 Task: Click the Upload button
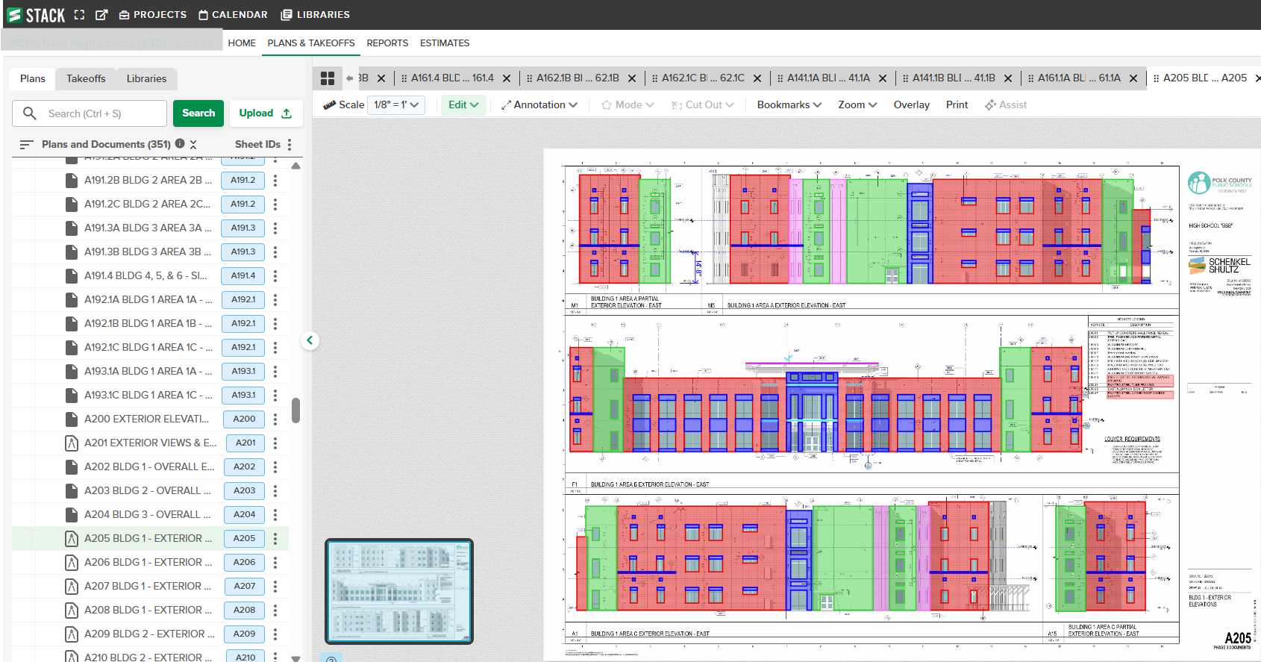pyautogui.click(x=266, y=113)
